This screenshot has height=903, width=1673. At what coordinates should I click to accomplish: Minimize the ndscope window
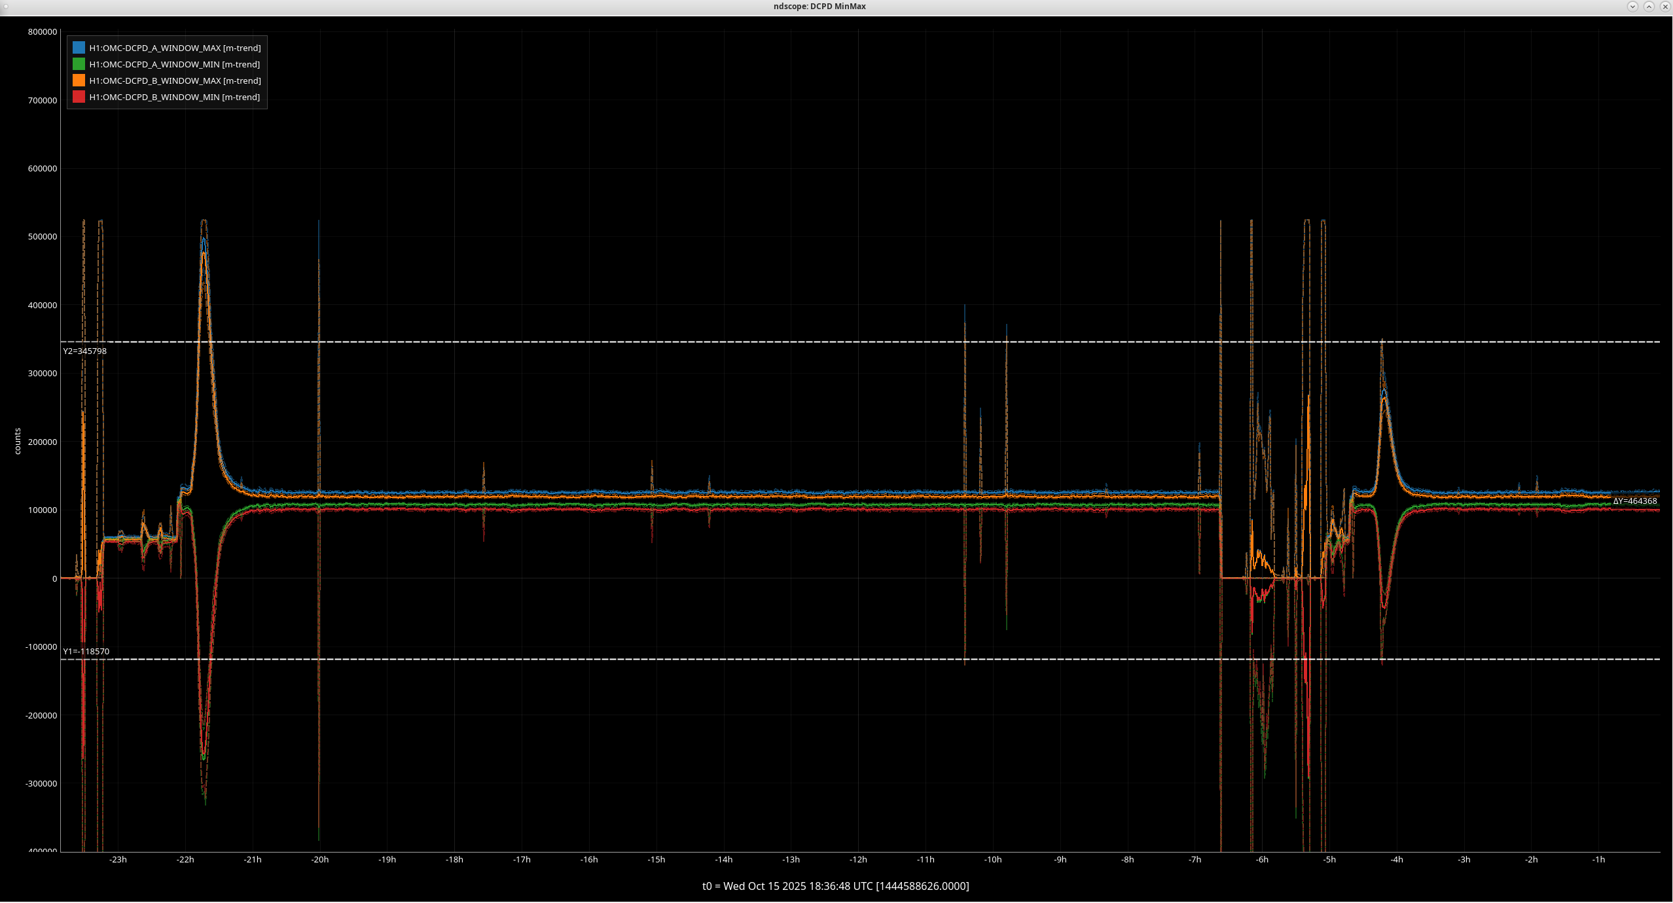(1632, 6)
